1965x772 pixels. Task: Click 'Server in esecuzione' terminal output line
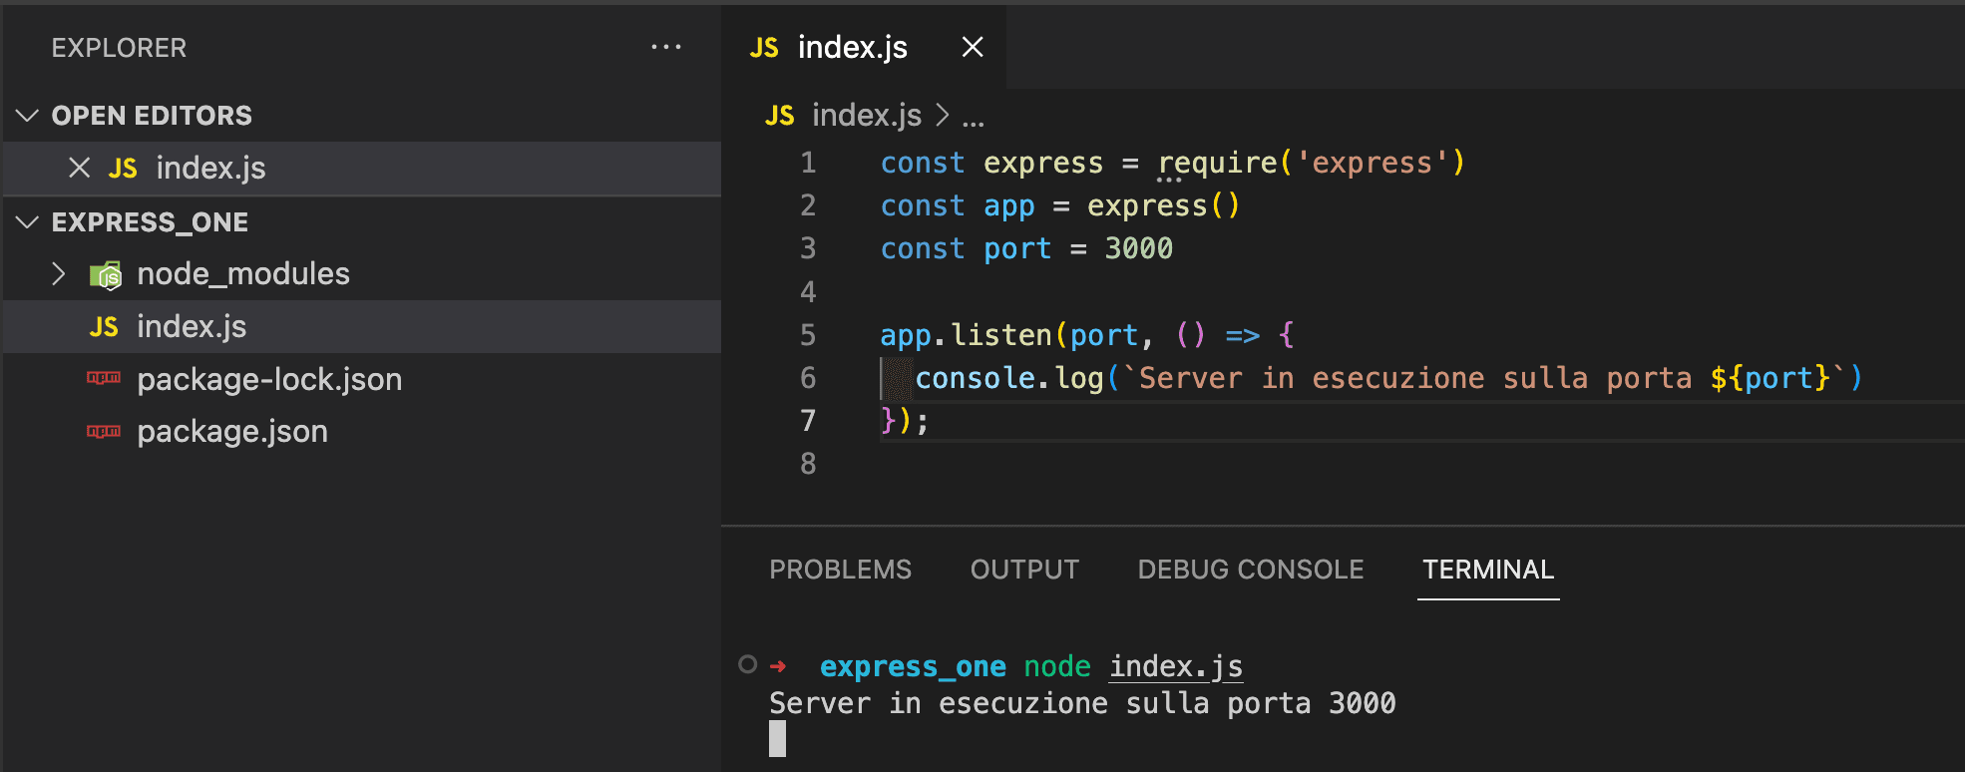[x=1082, y=703]
